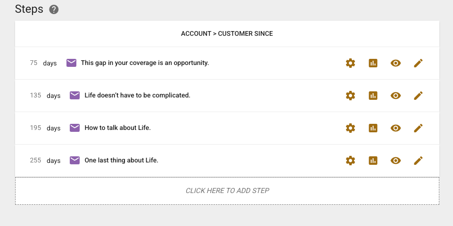This screenshot has width=453, height=226.
Task: Click pencil icon on the 195 days step
Action: pos(418,128)
